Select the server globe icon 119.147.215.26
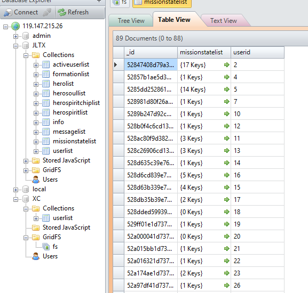308x293 pixels. tap(15, 26)
